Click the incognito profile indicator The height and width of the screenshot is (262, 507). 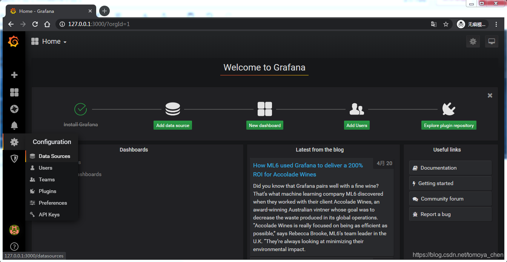[x=472, y=24]
